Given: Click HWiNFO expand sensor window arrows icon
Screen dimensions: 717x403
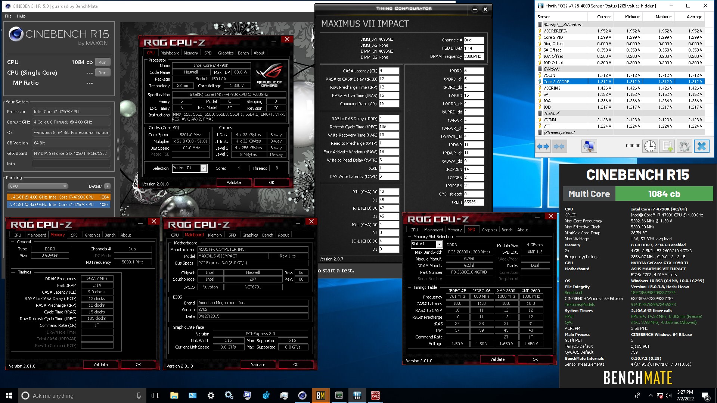Looking at the screenshot, I should pos(543,146).
